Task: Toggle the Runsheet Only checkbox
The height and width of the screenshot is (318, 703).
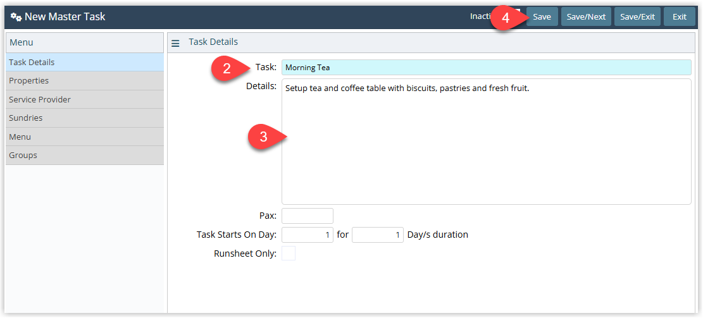Action: 289,254
